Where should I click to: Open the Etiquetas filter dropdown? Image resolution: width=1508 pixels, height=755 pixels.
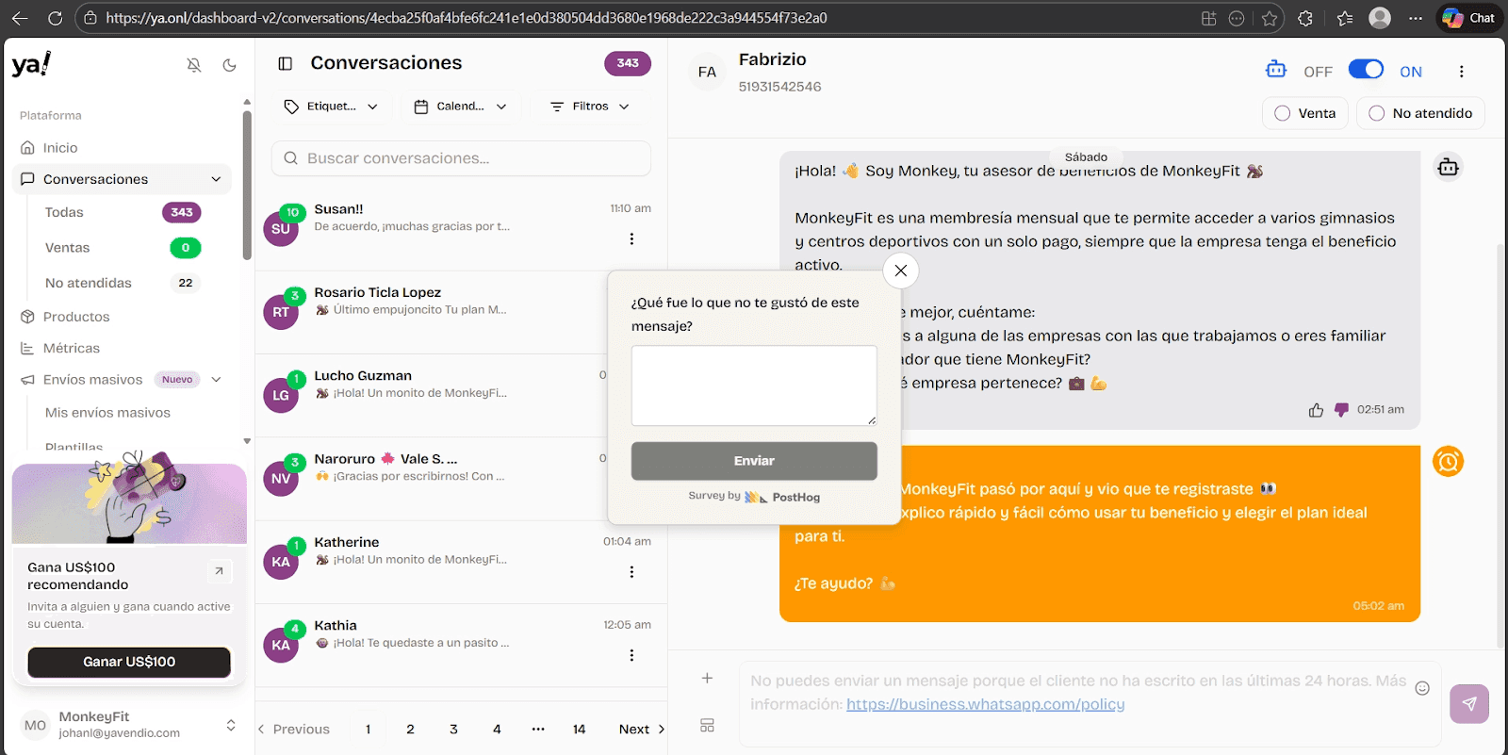point(331,107)
